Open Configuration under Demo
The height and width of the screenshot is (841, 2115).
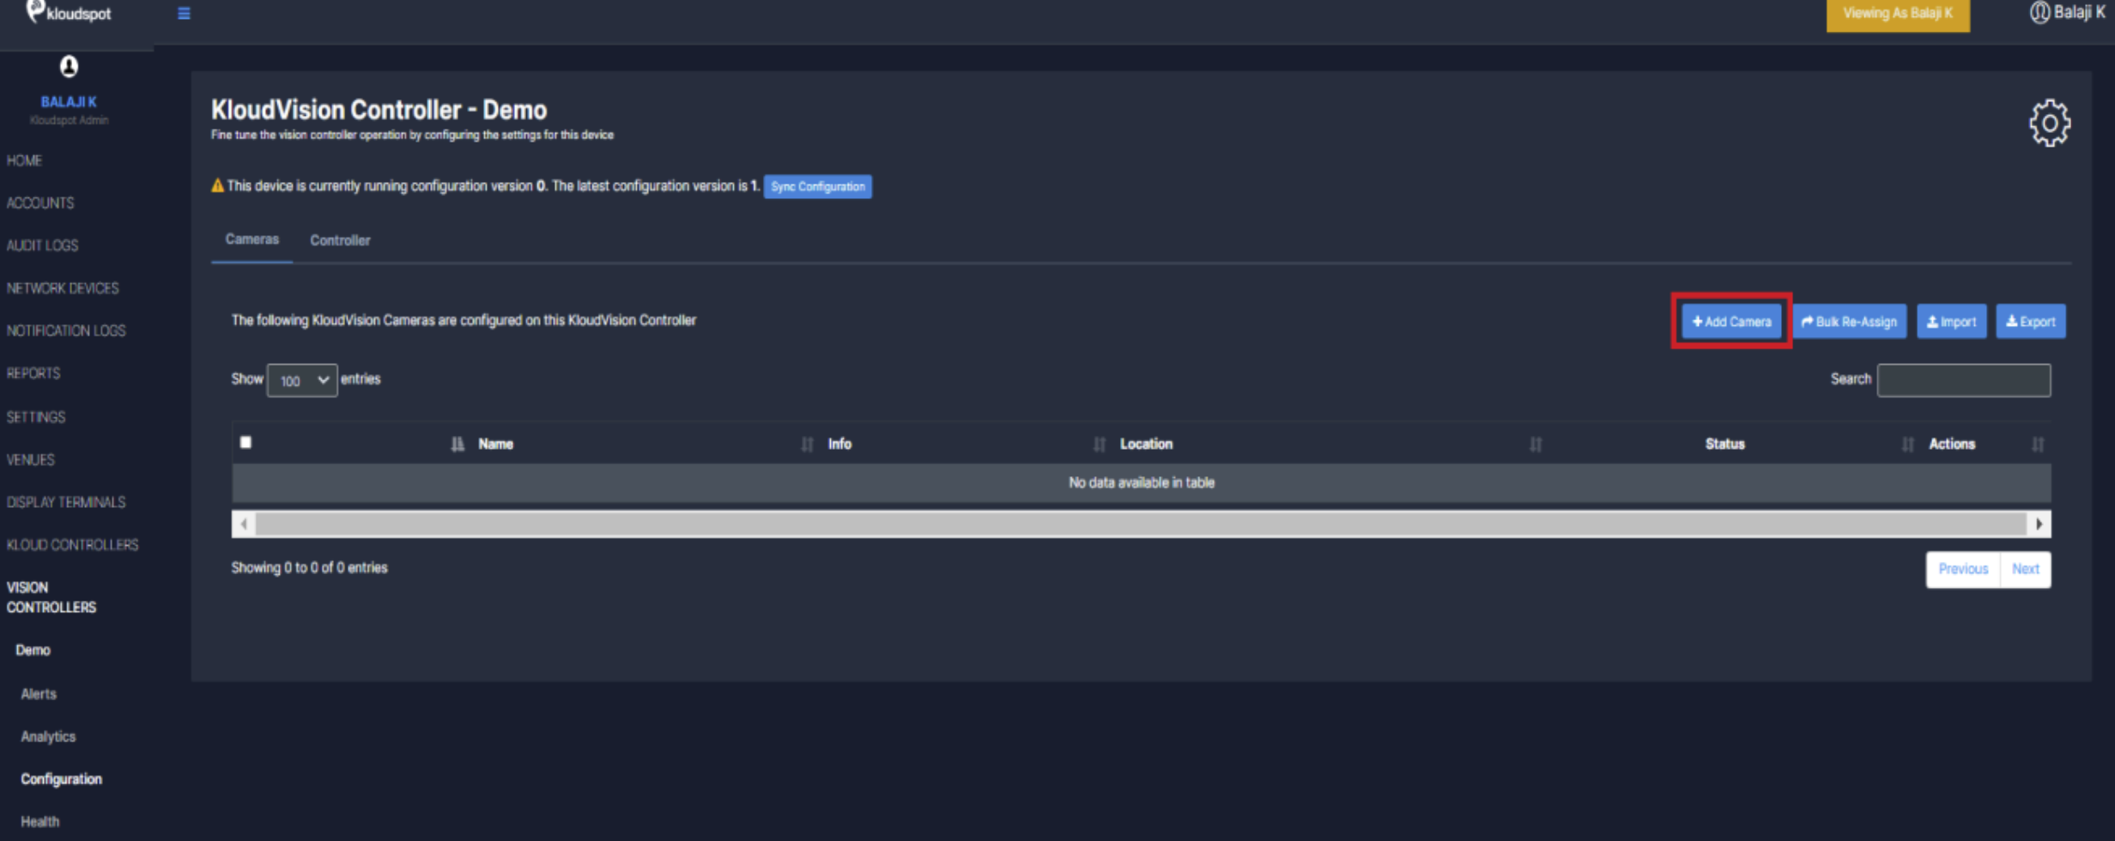click(61, 779)
